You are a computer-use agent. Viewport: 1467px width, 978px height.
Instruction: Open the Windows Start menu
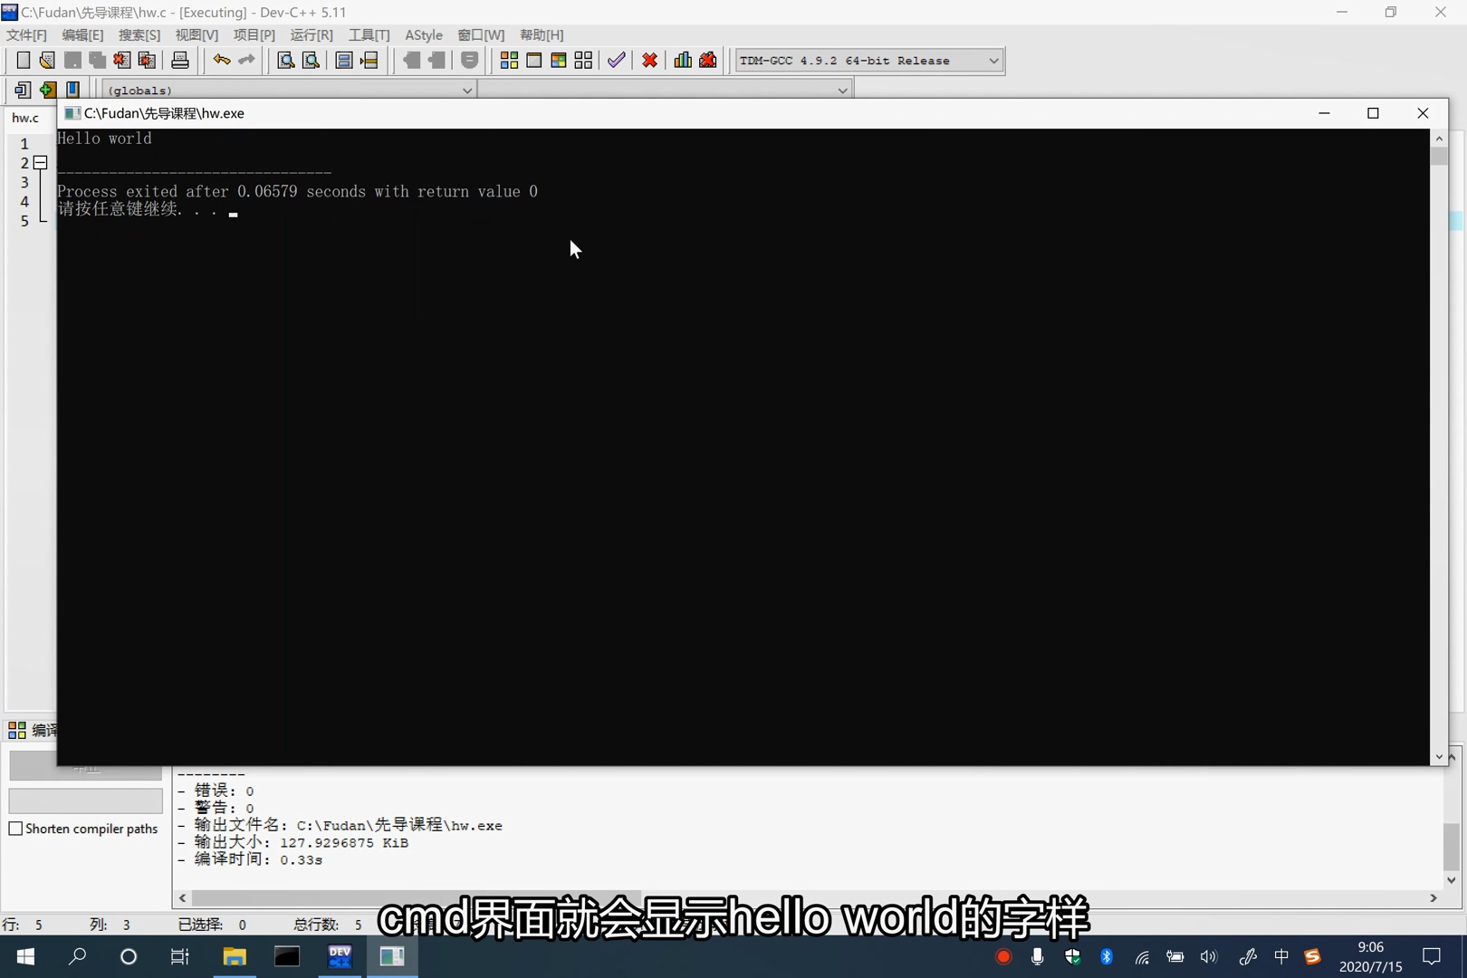coord(25,956)
